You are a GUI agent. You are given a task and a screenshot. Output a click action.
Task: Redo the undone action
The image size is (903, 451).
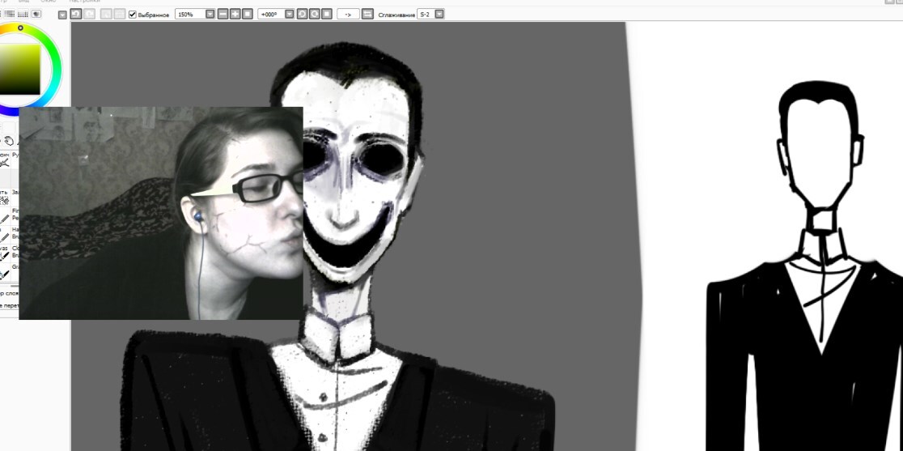(x=89, y=14)
